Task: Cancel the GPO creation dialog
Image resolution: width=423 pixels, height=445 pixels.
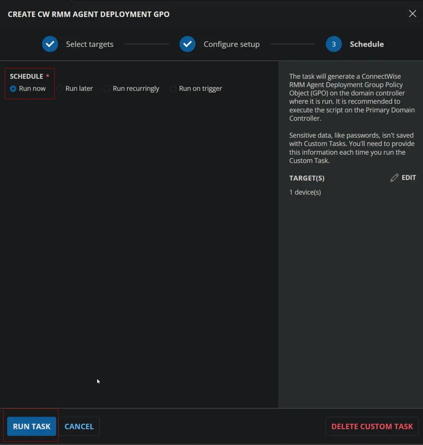Action: click(79, 426)
